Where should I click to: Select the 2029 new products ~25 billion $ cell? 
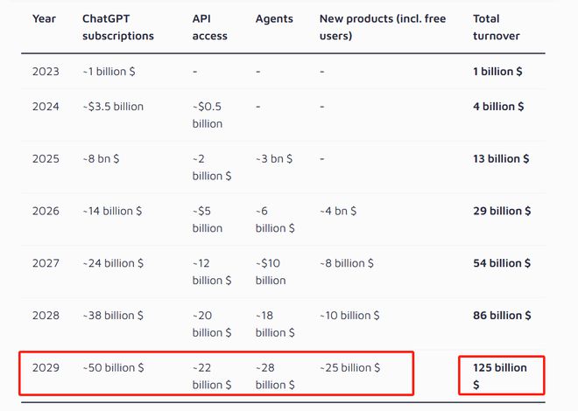coord(349,368)
